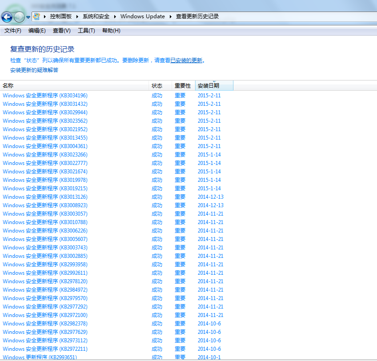Open the 查看(V) menu
Viewport: 377px width, 361px height.
coord(61,31)
